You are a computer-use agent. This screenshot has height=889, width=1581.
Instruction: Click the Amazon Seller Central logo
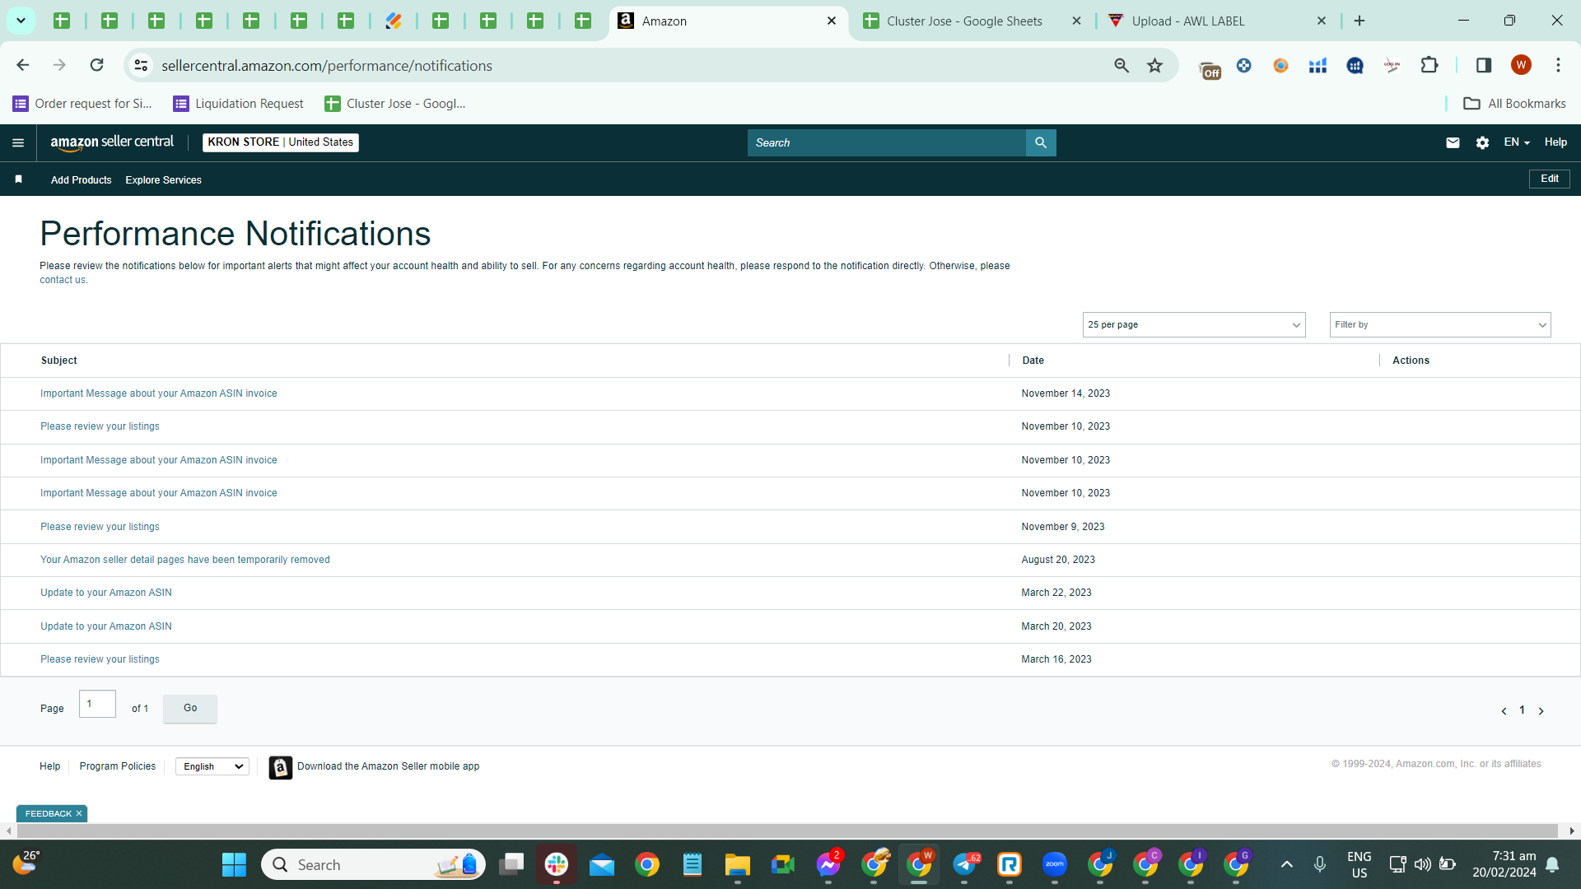(x=112, y=142)
